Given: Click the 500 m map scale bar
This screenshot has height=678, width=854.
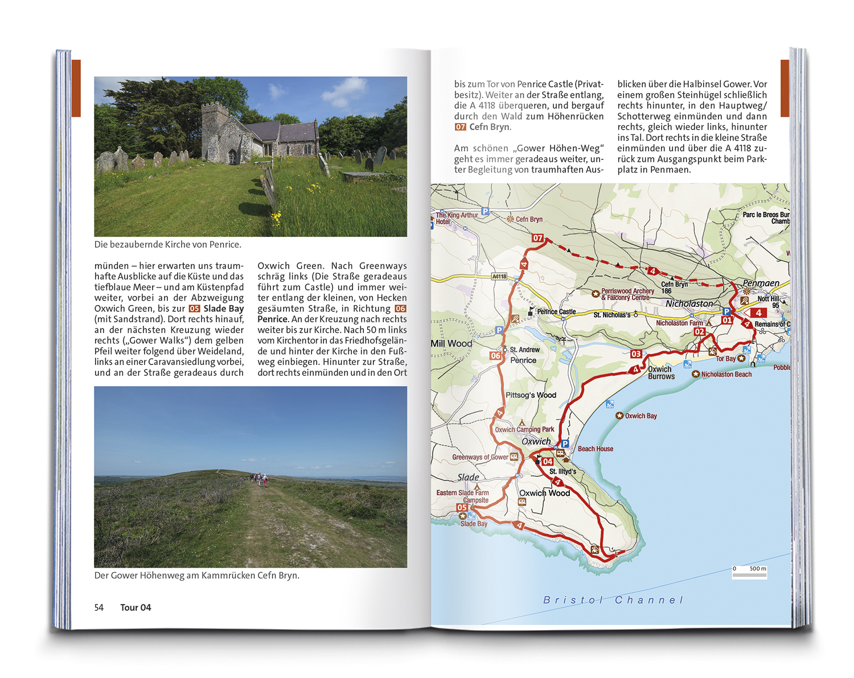Looking at the screenshot, I should pos(749,573).
